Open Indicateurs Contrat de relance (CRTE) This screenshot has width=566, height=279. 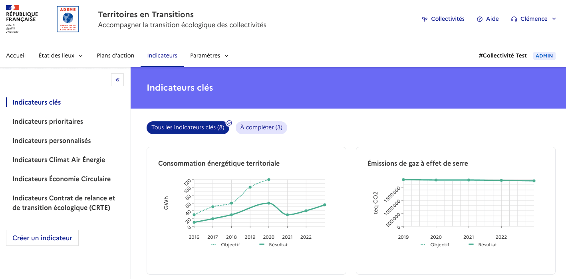point(64,203)
